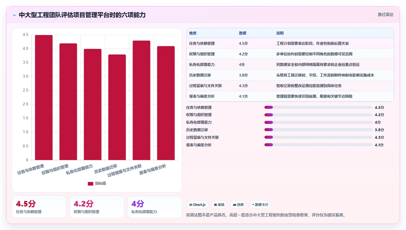Click the footnote starting 该雷达图不是产品排名
406x230 pixels.
(266, 215)
